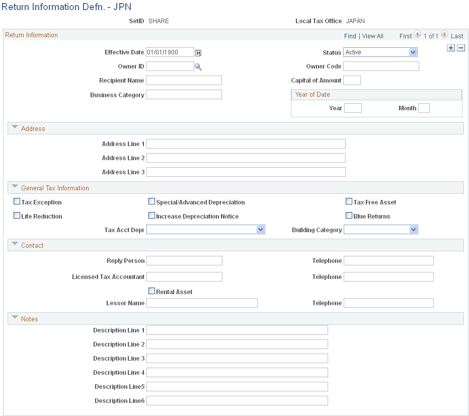Collapse the Notes section arrow icon
The width and height of the screenshot is (469, 416).
click(x=15, y=317)
